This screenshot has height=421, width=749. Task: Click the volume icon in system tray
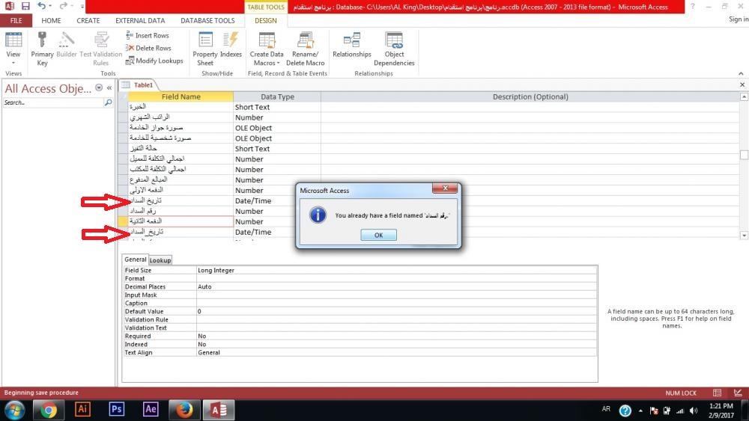point(694,411)
